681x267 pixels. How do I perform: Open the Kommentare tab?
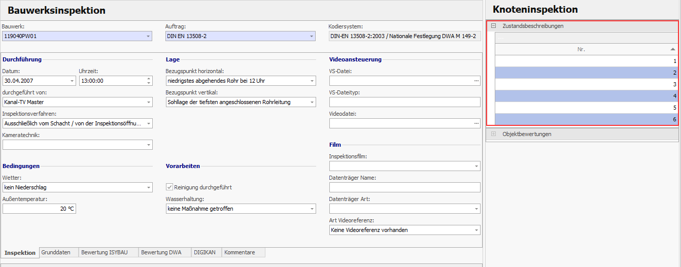240,252
